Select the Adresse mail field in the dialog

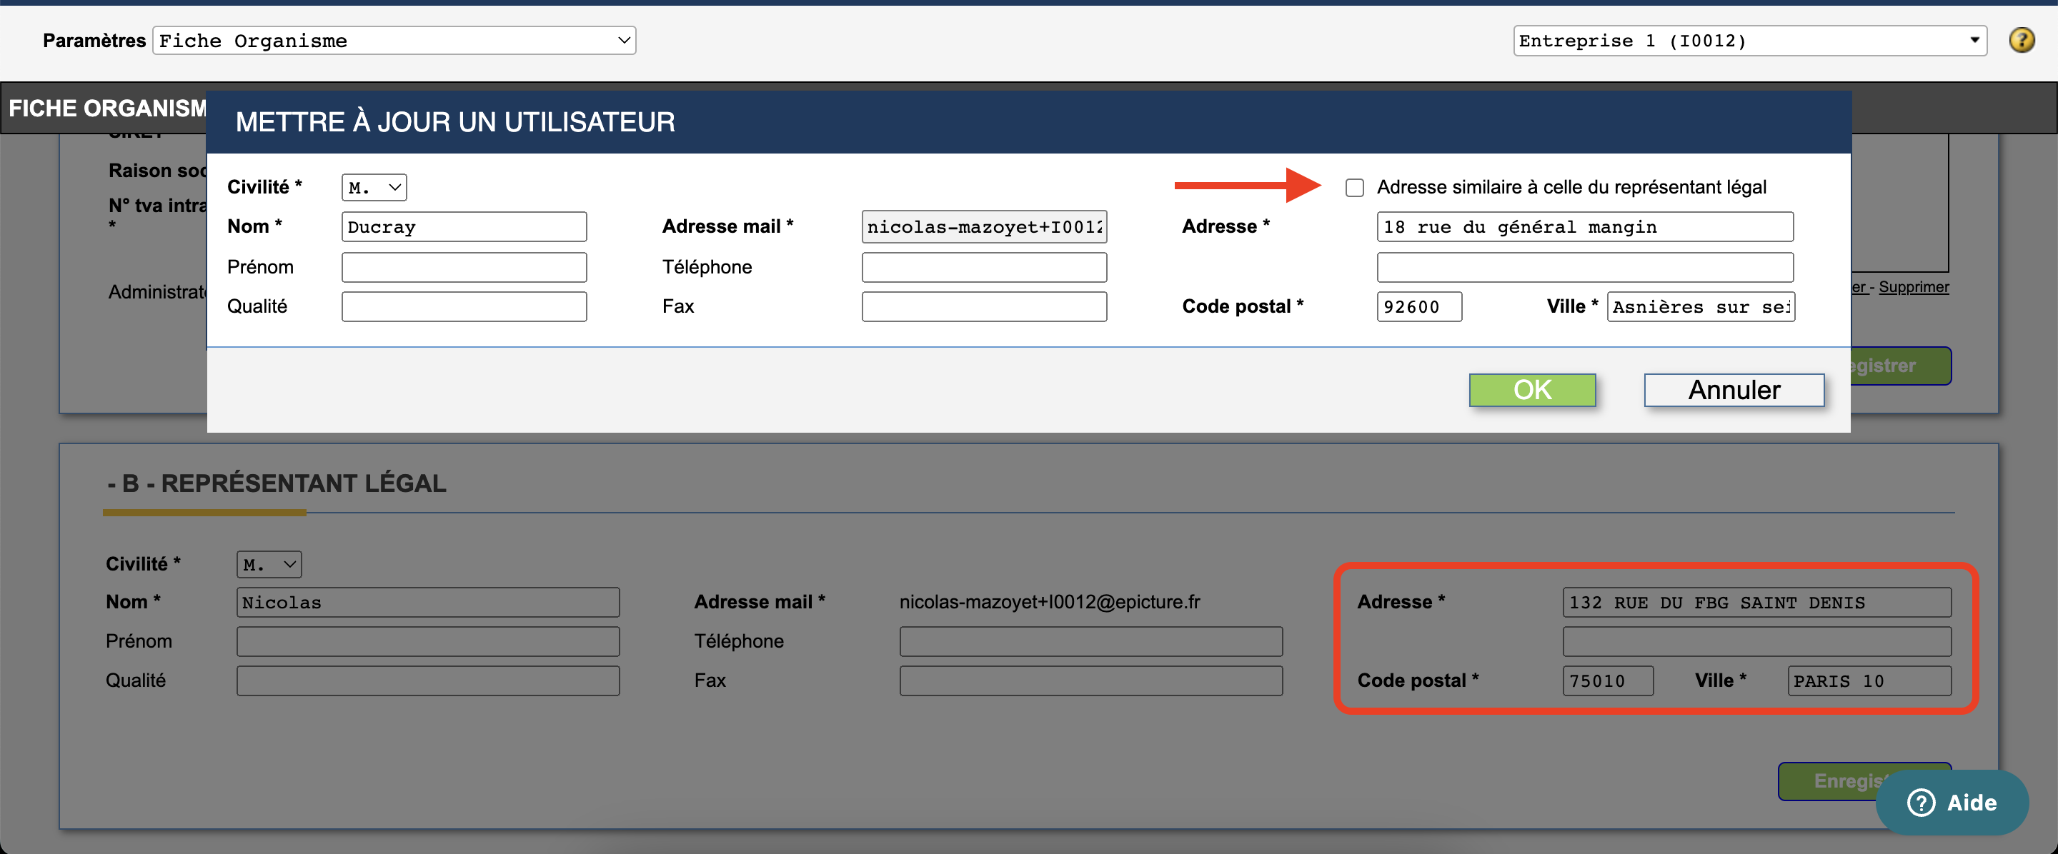coord(984,226)
